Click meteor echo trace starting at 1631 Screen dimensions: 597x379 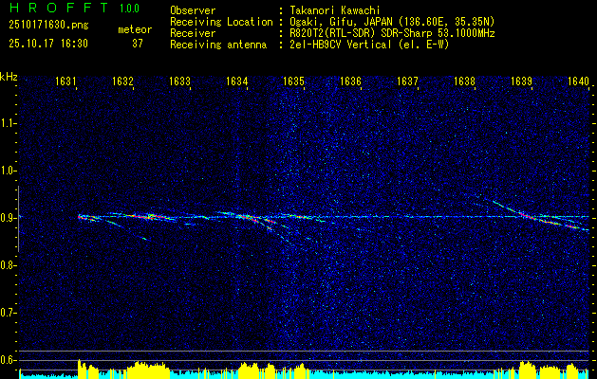pos(90,217)
